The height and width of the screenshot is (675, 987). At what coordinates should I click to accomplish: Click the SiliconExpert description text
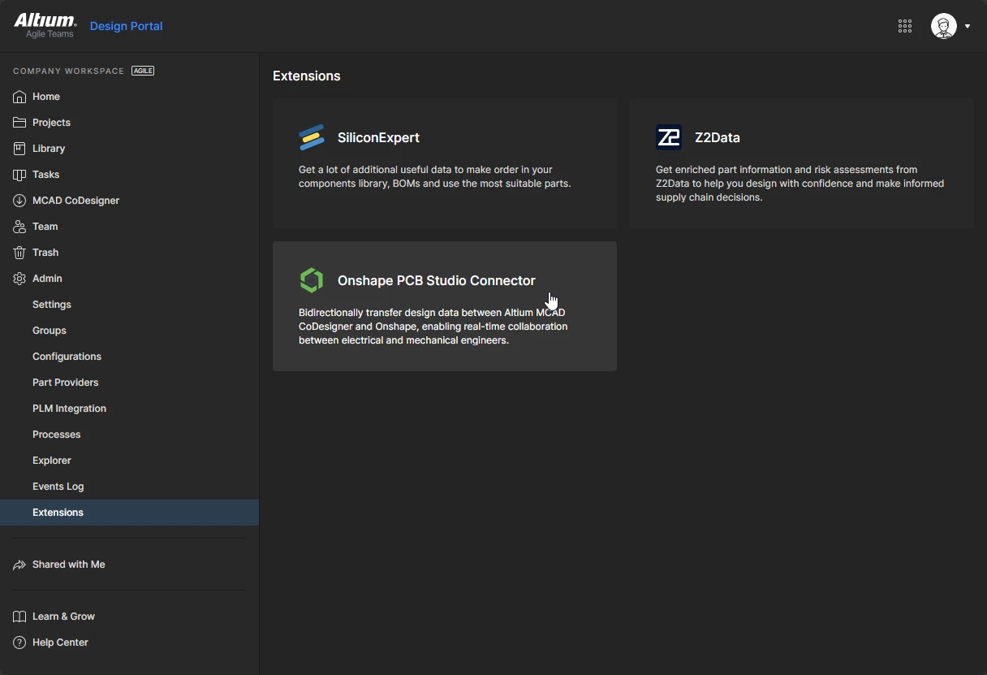click(435, 177)
